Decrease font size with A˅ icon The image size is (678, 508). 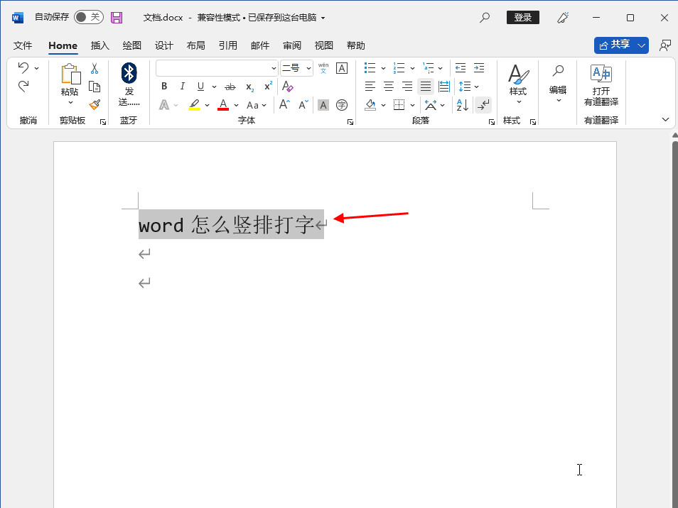coord(303,104)
